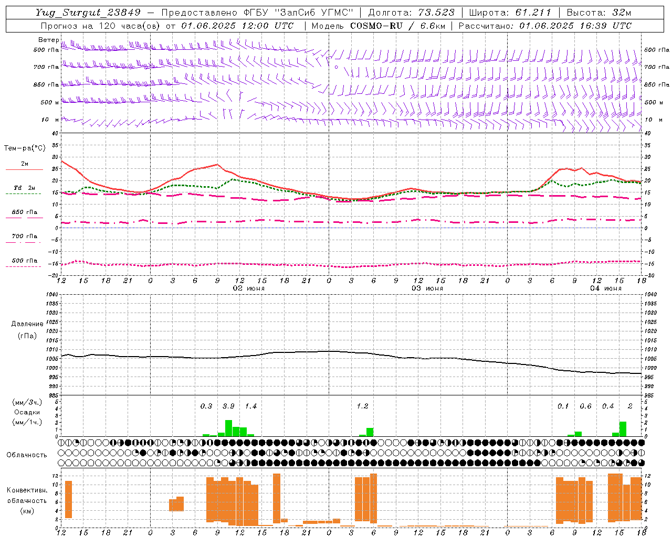Select the Модель COSMO-RU / 6.6км text
This screenshot has height=537, width=672.
click(379, 26)
